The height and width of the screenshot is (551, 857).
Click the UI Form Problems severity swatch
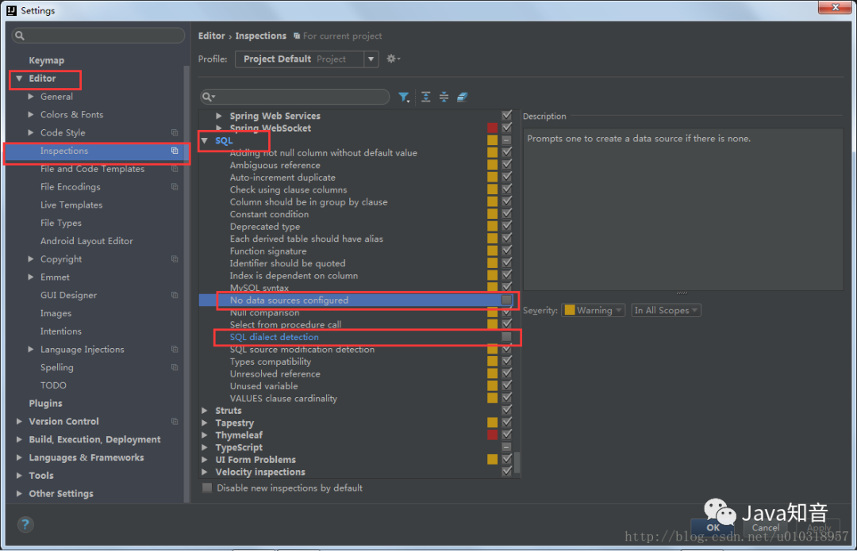coord(493,459)
